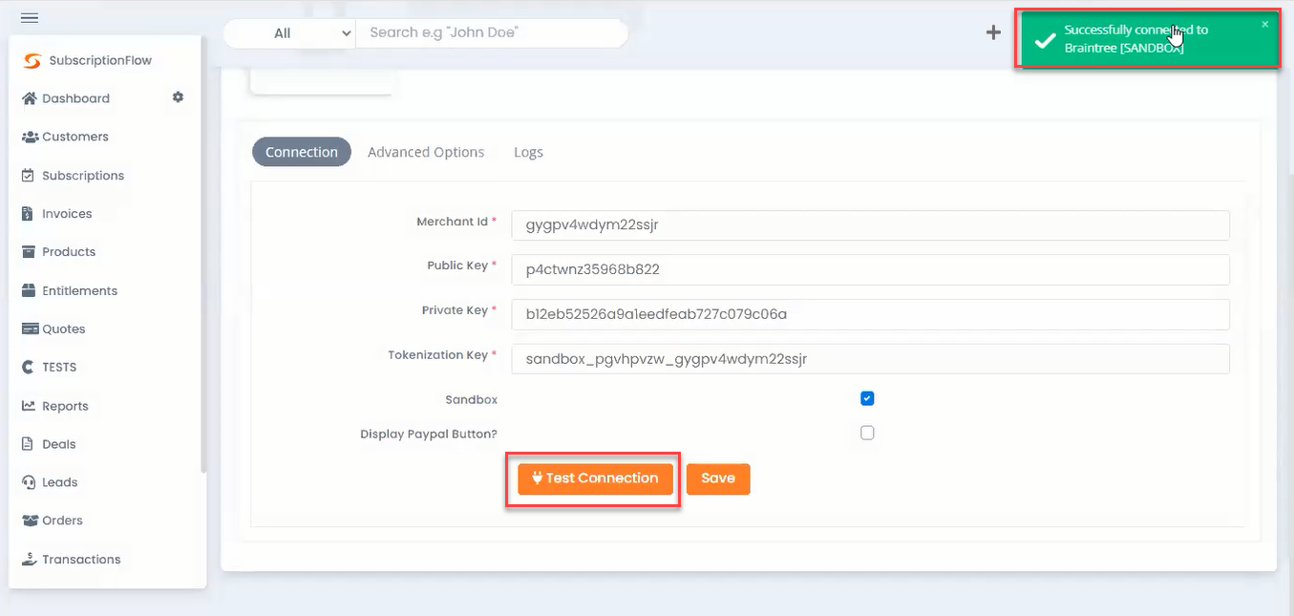Open Leads in sidebar
This screenshot has width=1294, height=616.
(59, 482)
